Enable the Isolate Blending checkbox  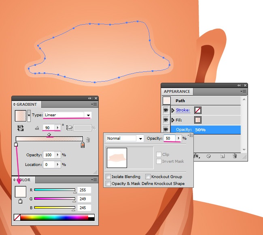(108, 177)
